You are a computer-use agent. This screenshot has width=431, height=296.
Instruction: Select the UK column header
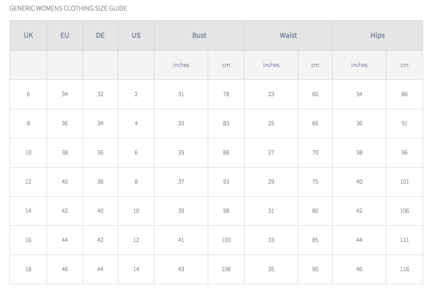point(28,35)
